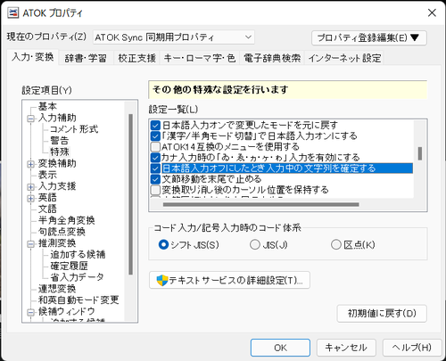Click the shield icon on テキストサービスの詳細設定 button
Image resolution: width=446 pixels, height=361 pixels.
pos(162,280)
